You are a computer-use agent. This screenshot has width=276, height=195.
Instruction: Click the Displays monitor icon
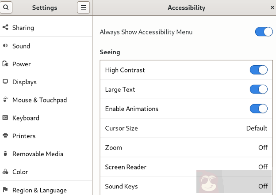coord(5,82)
